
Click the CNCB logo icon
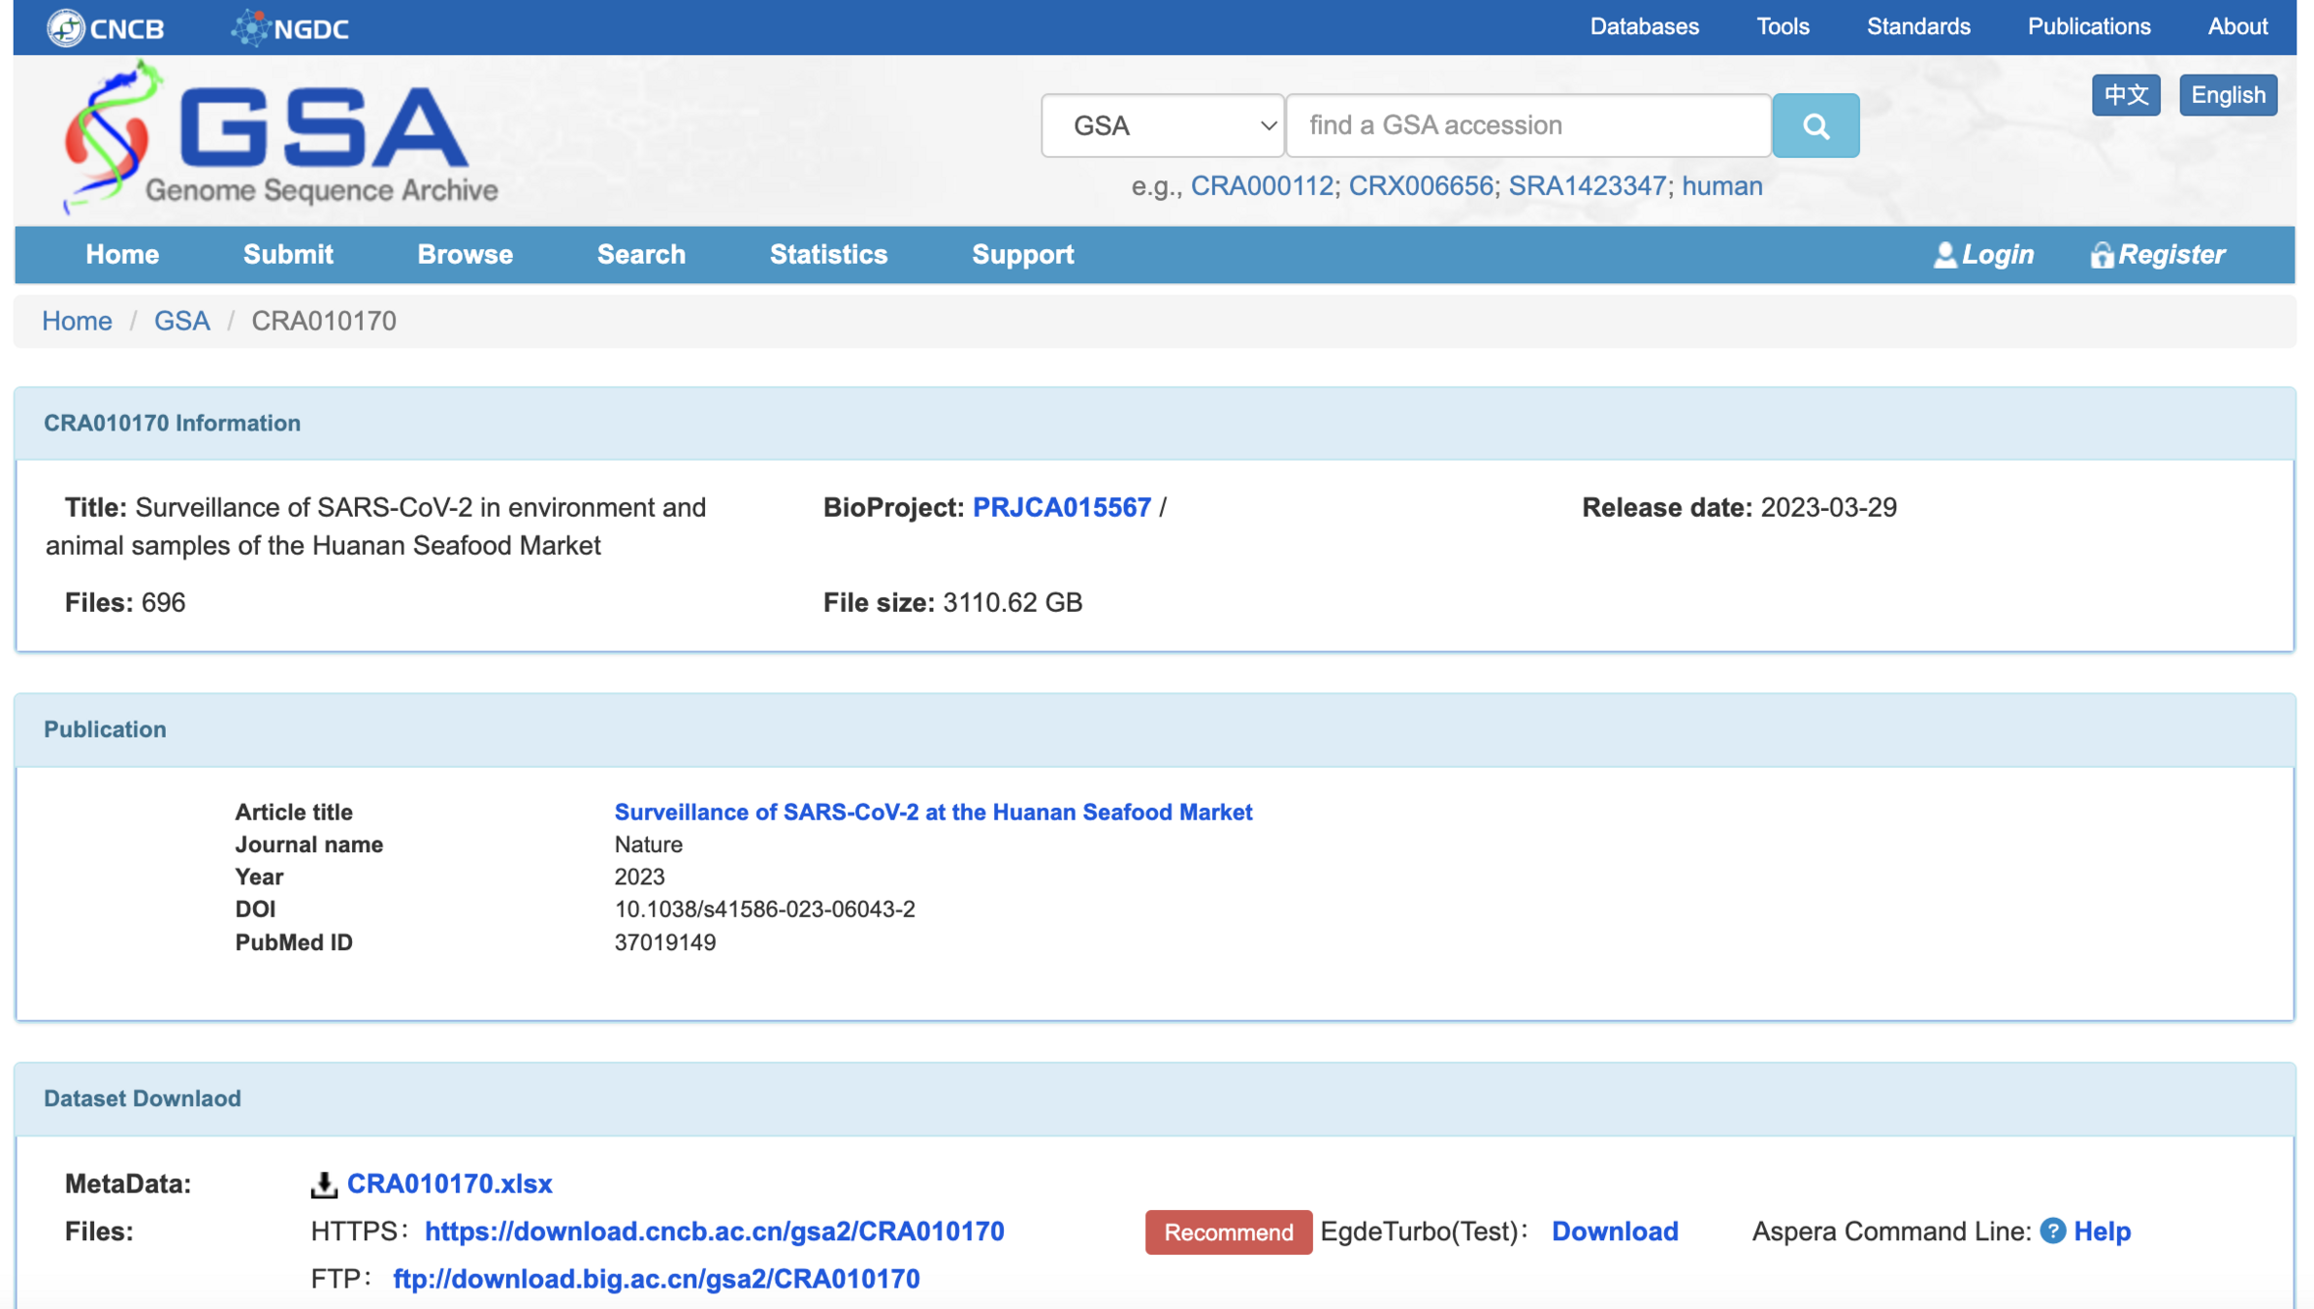coord(66,27)
